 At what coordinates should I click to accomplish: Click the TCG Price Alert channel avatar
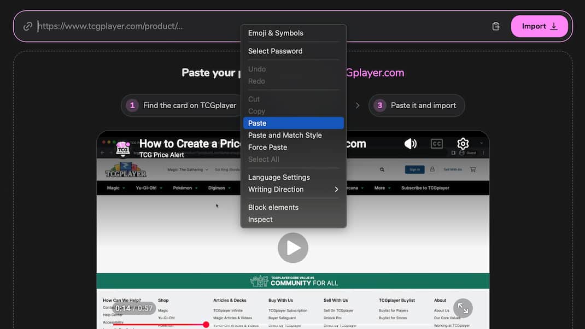coord(123,149)
